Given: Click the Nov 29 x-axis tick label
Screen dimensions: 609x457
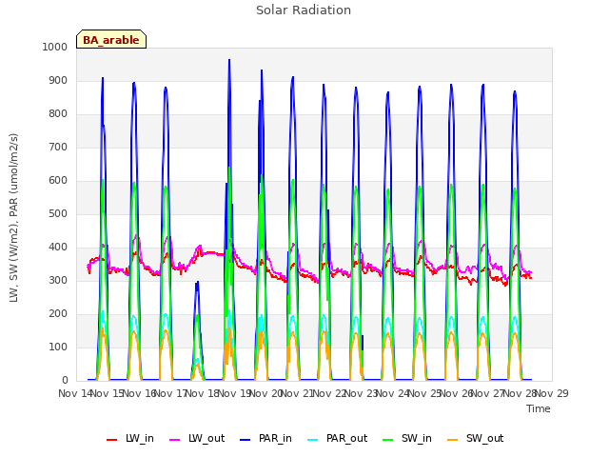Looking at the screenshot, I should point(552,393).
